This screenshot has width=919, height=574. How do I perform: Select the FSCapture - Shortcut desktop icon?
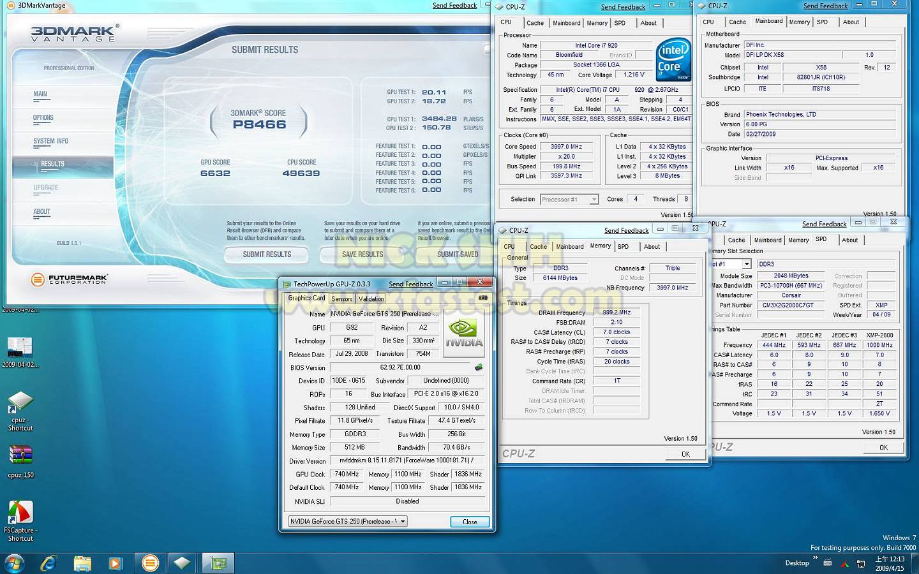(x=20, y=521)
